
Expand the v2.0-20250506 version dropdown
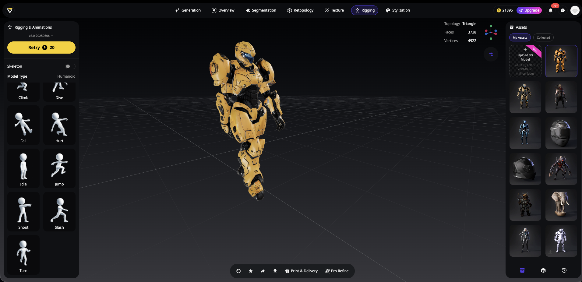coord(41,36)
